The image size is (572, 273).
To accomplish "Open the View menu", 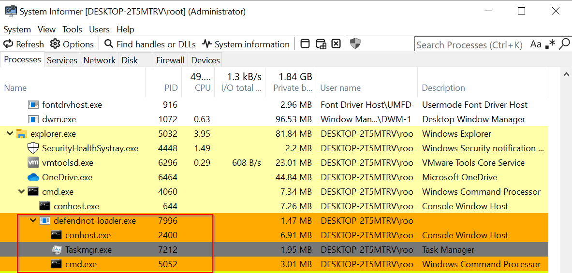I will coord(47,29).
